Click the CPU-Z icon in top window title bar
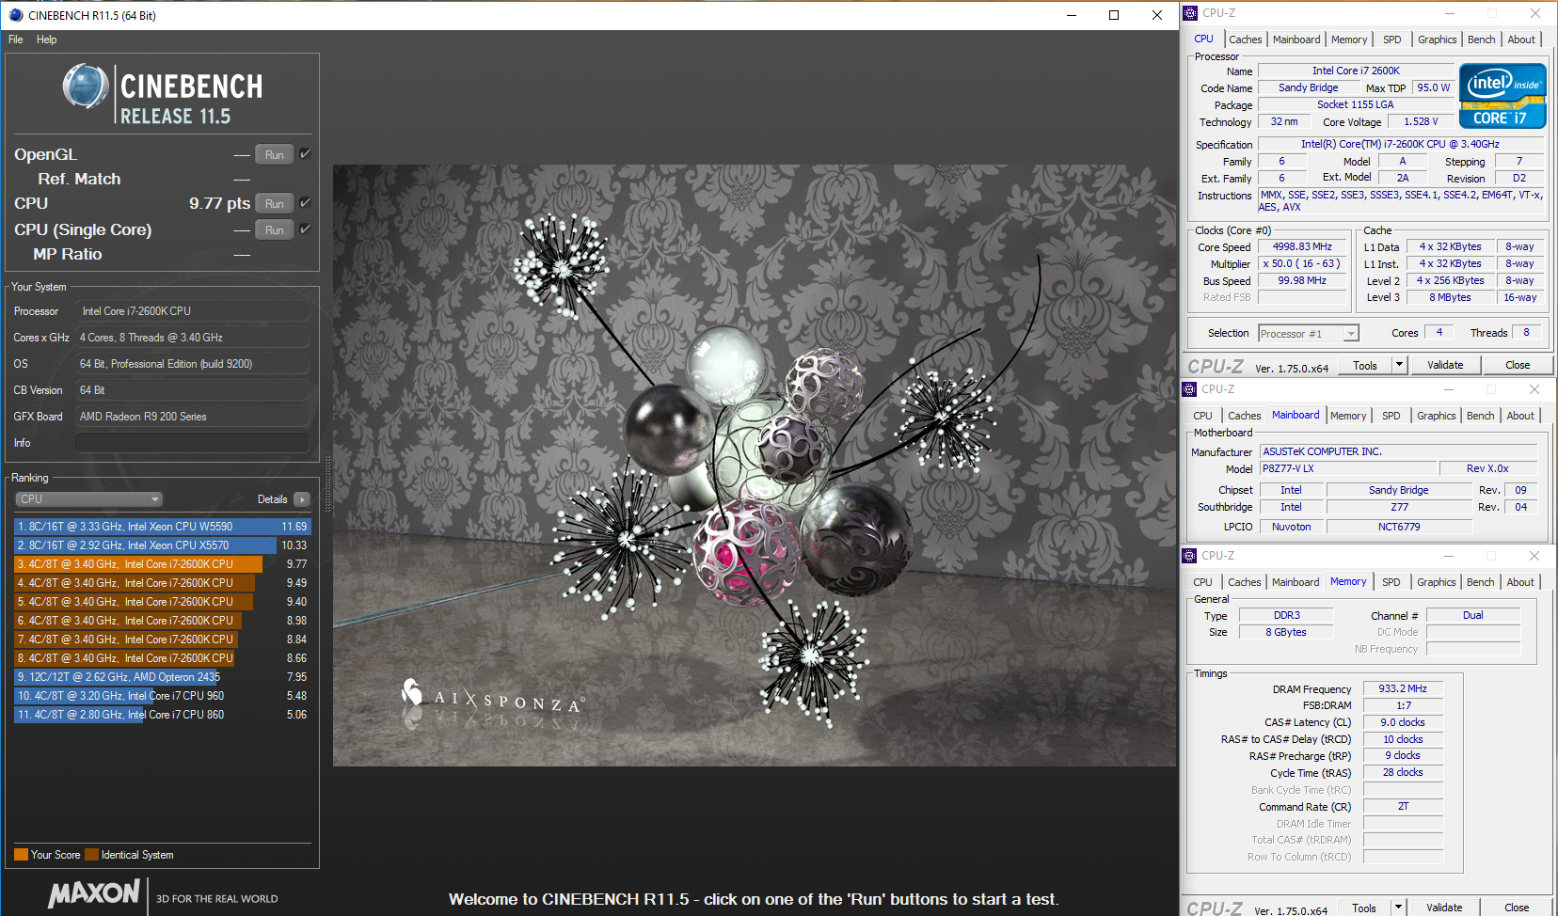This screenshot has height=916, width=1558. (1190, 13)
